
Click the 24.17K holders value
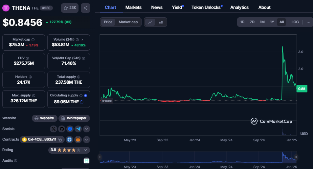tap(24, 82)
